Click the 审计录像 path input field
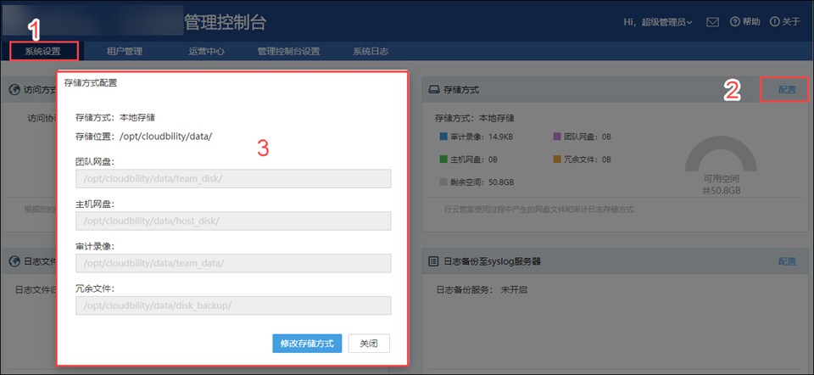814x375 pixels. 233,263
